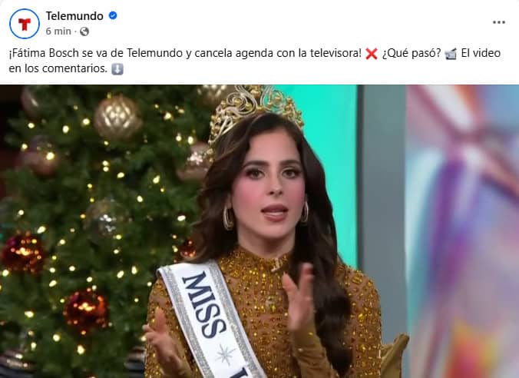
Task: Click the red X emoji in caption
Action: tap(372, 54)
